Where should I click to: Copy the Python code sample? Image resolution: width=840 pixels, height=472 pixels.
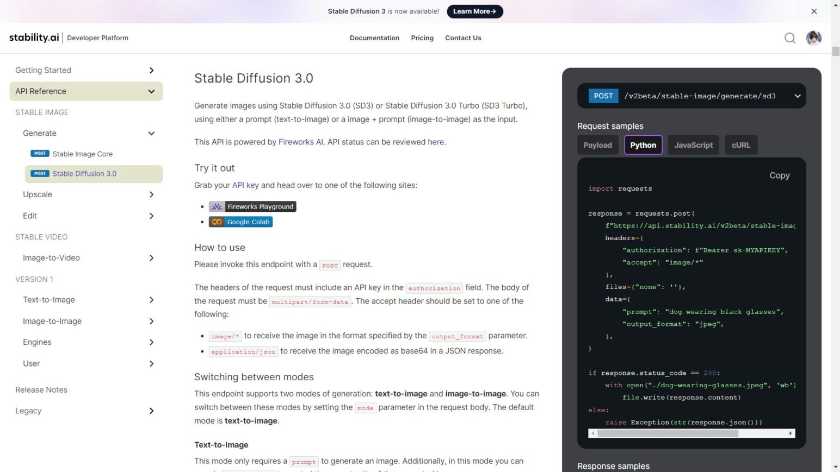[x=779, y=175]
